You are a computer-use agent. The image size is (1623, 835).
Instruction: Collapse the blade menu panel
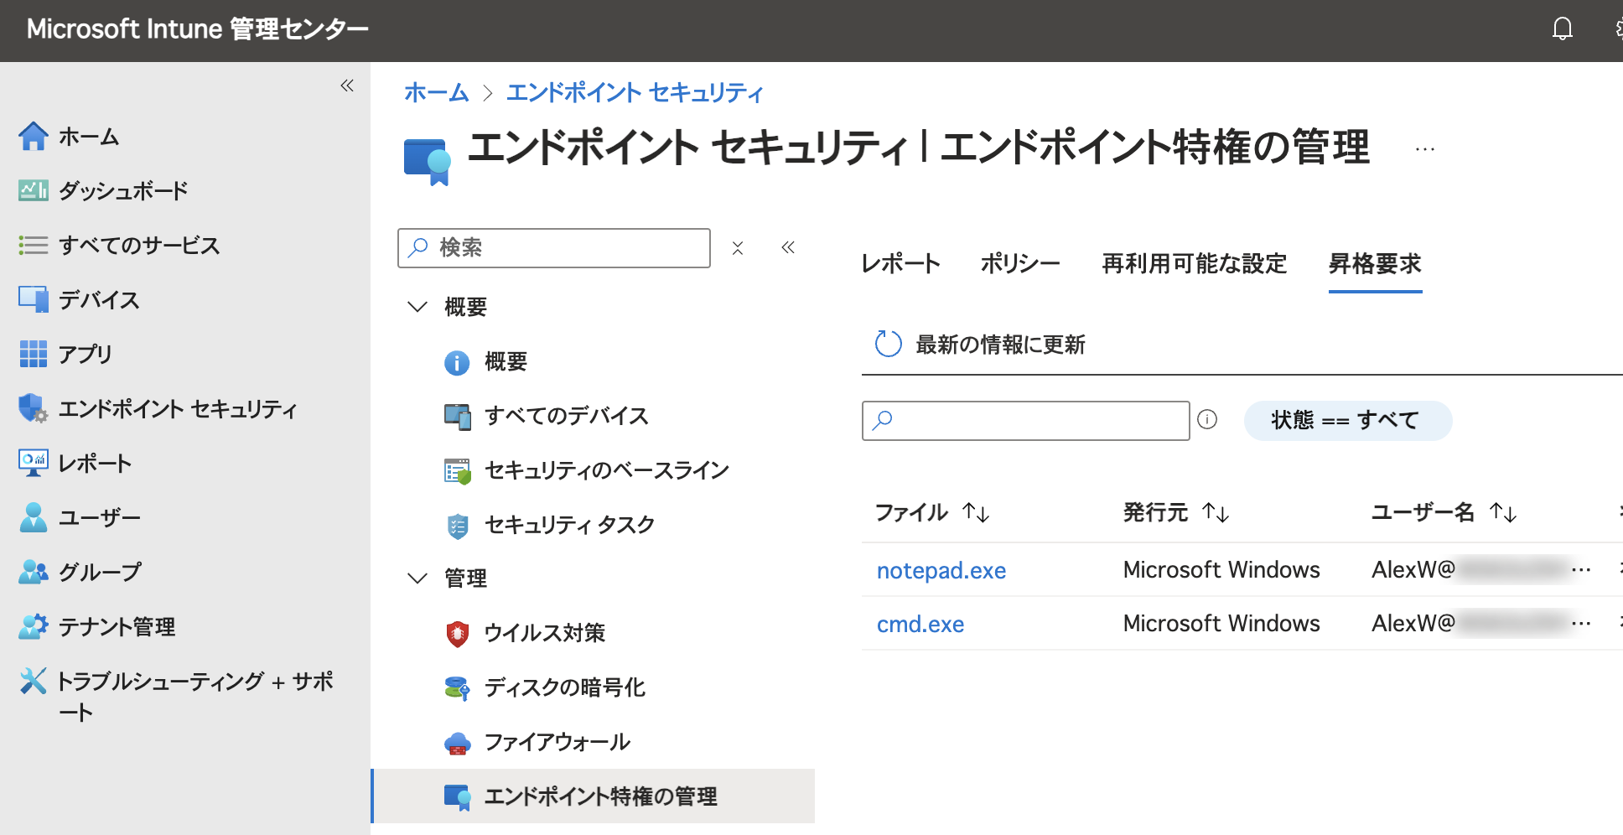click(788, 247)
